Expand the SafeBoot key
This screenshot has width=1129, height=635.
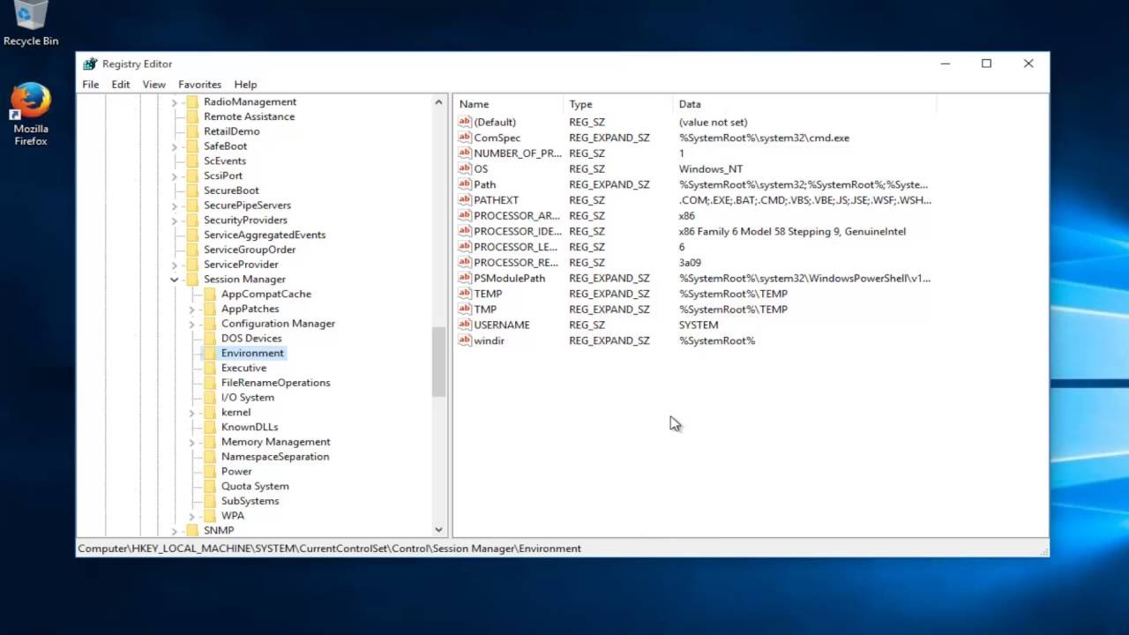[x=175, y=146]
